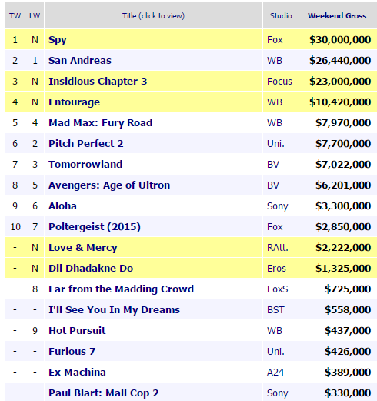Image resolution: width=377 pixels, height=401 pixels.
Task: Click the Studio column header
Action: (x=281, y=16)
